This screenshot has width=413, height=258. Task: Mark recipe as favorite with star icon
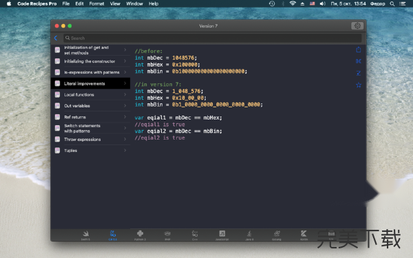pyautogui.click(x=359, y=85)
